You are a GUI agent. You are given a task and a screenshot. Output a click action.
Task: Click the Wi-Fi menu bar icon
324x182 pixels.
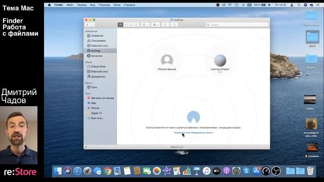pyautogui.click(x=230, y=5)
